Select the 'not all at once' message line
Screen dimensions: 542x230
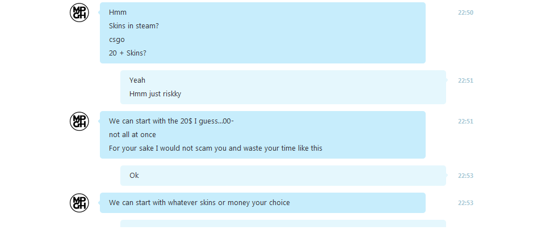[x=132, y=134]
